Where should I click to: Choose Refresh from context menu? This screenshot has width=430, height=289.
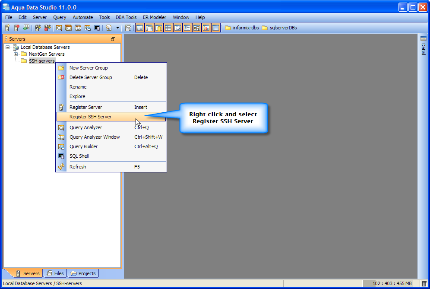[x=111, y=167]
